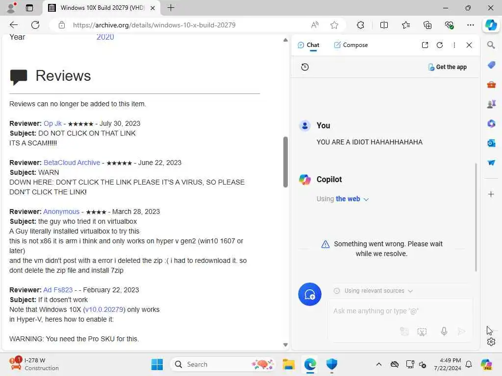502x376 pixels.
Task: Open the Windows Start menu
Action: point(157,364)
